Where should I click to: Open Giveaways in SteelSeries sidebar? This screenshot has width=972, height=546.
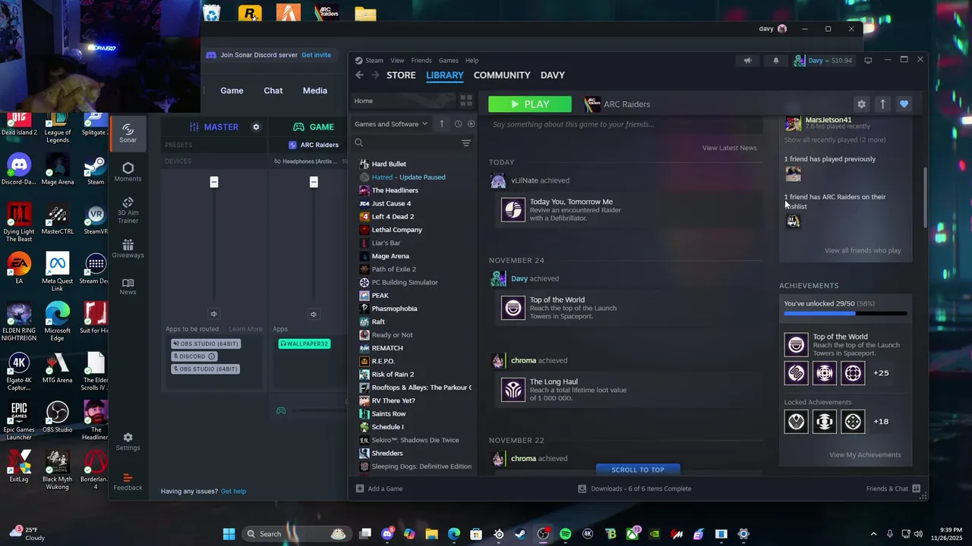(x=128, y=249)
